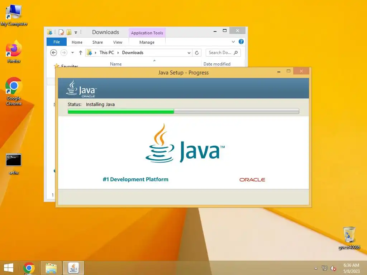Viewport: 367px width, 275px height.
Task: Refresh the Downloads folder
Action: pos(197,53)
